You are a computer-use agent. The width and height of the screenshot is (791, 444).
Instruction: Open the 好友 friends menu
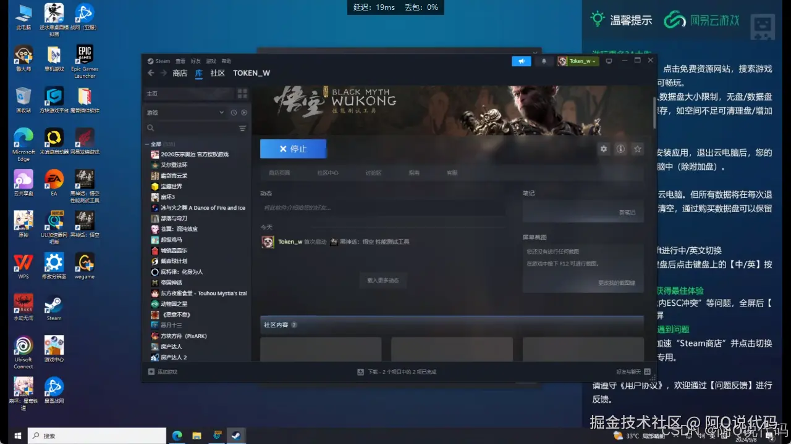pyautogui.click(x=196, y=61)
